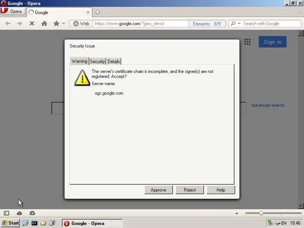Launch Internet Explorer from quick launch
The height and width of the screenshot is (228, 304).
click(25, 223)
